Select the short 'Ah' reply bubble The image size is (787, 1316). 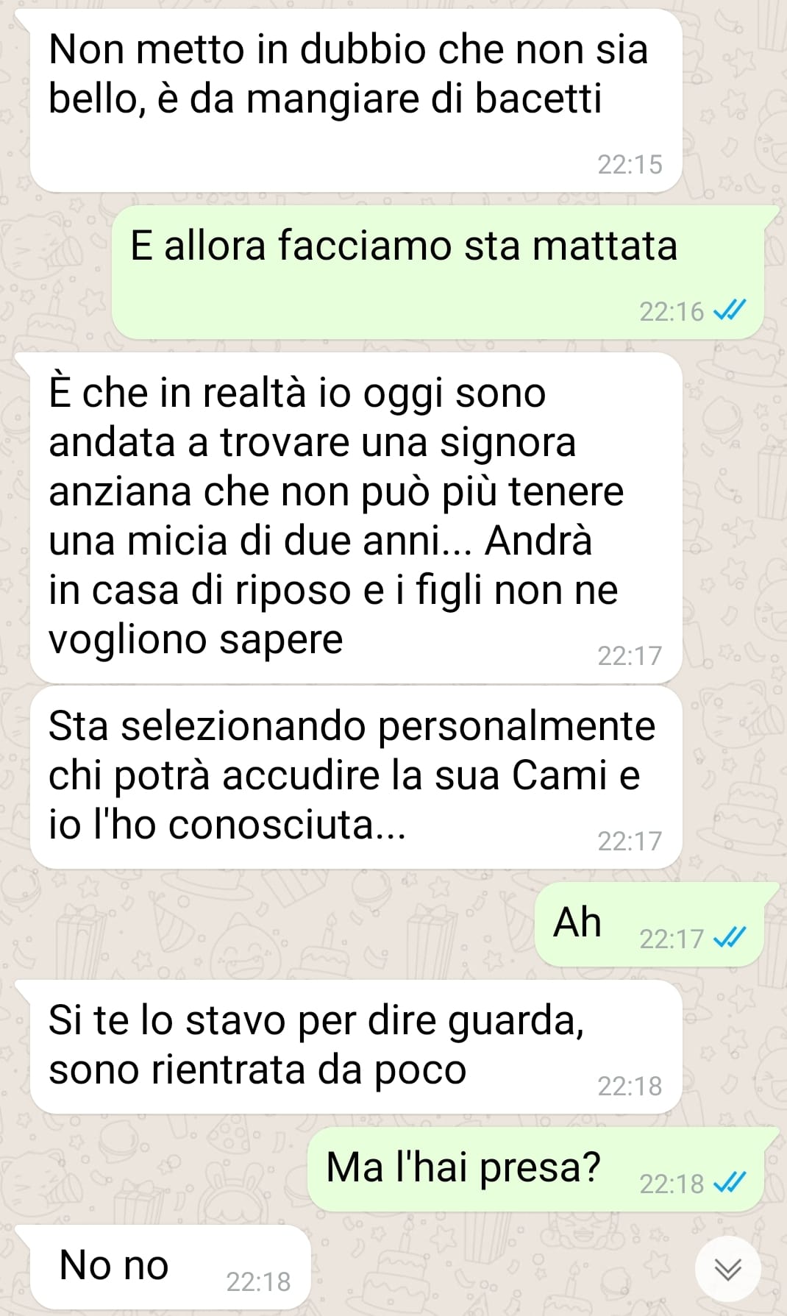click(649, 924)
